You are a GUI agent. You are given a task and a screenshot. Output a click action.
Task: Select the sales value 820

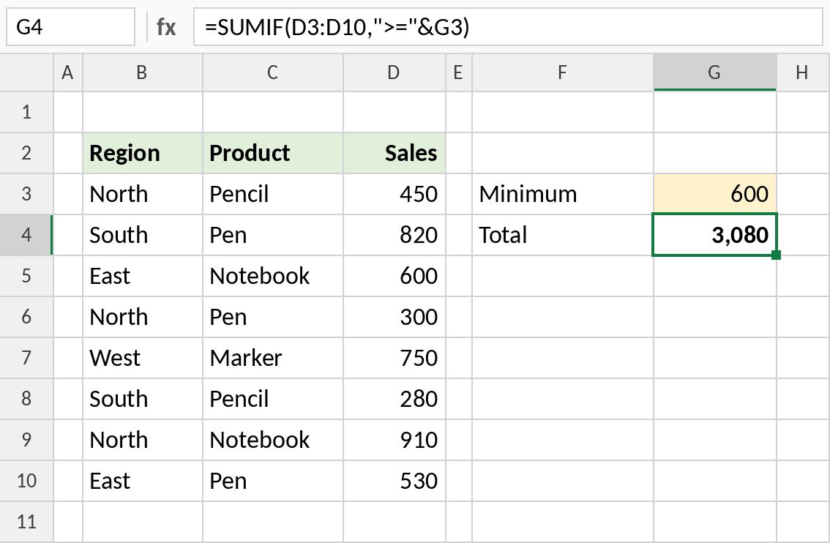pos(395,235)
